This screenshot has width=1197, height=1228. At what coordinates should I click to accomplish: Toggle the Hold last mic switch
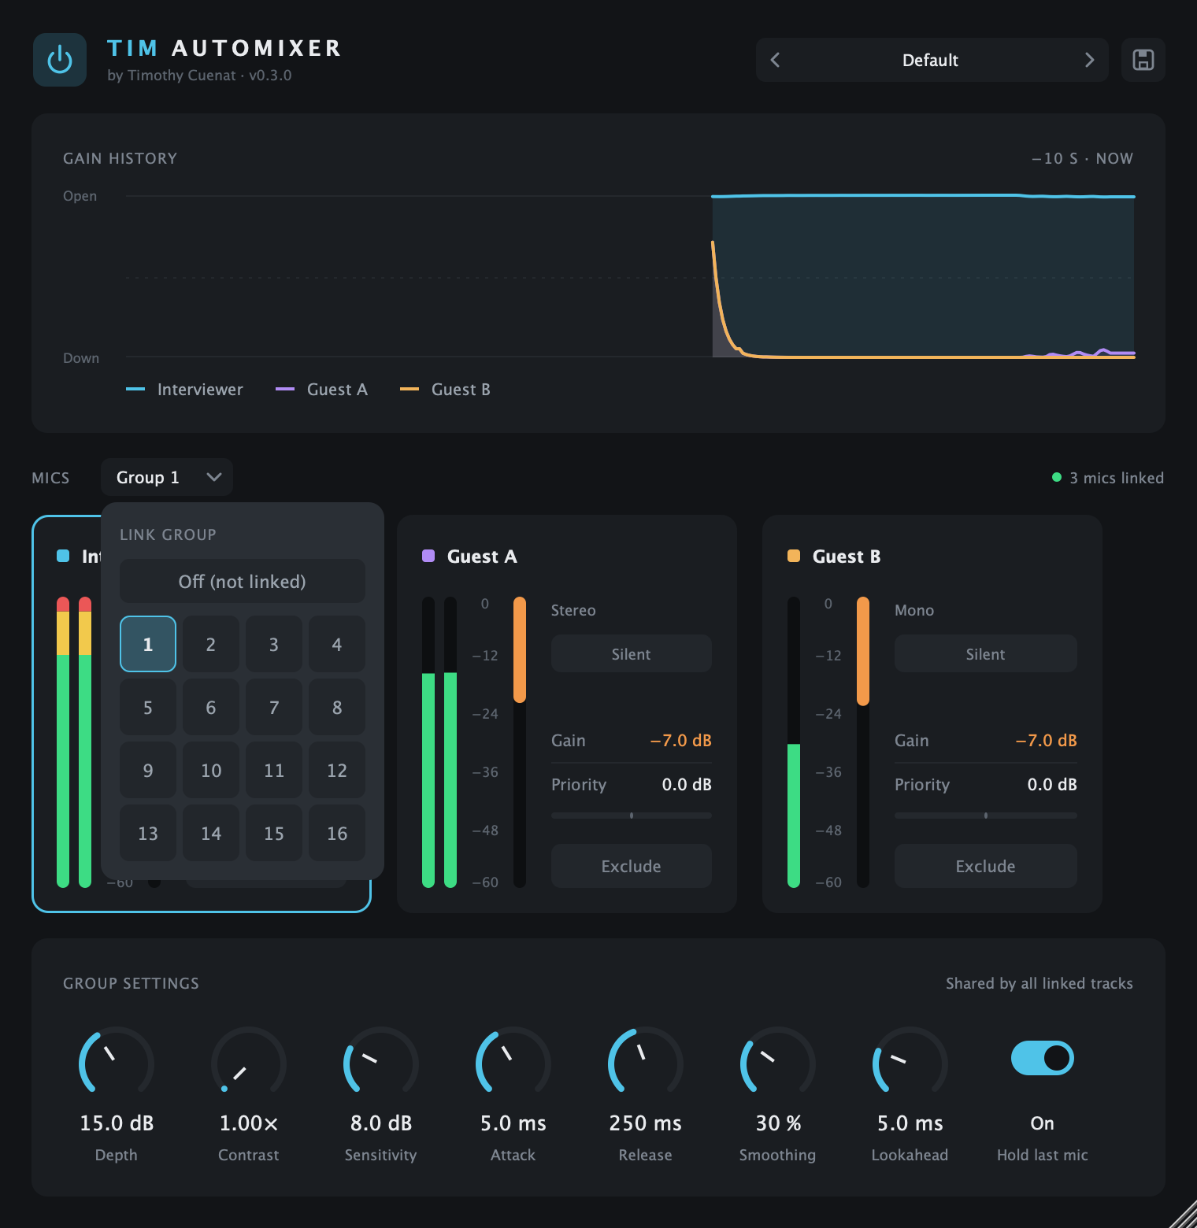pyautogui.click(x=1042, y=1058)
